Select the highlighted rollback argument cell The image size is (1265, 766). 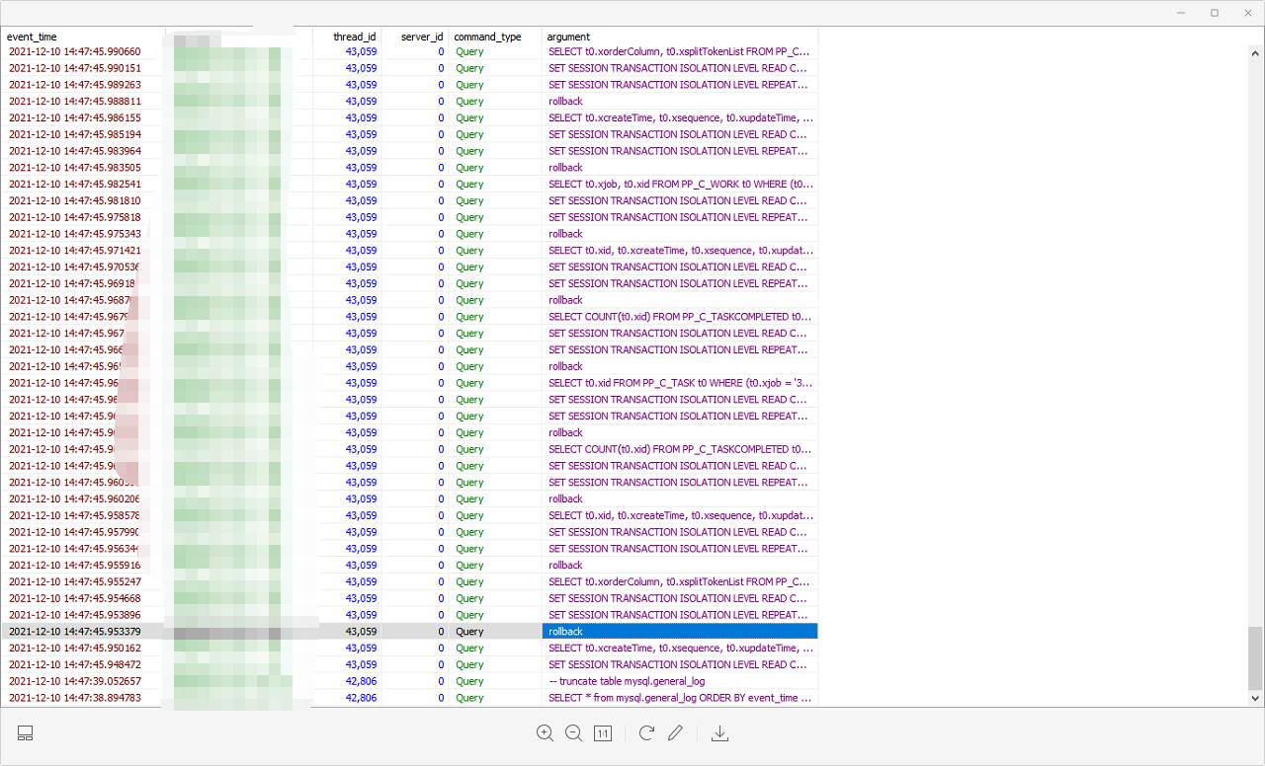[x=680, y=632]
